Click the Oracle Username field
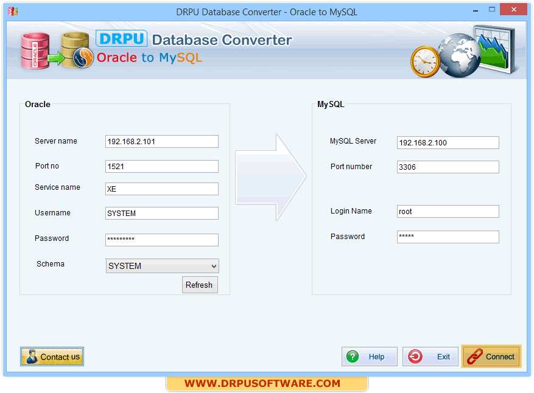The image size is (534, 393). 162,214
